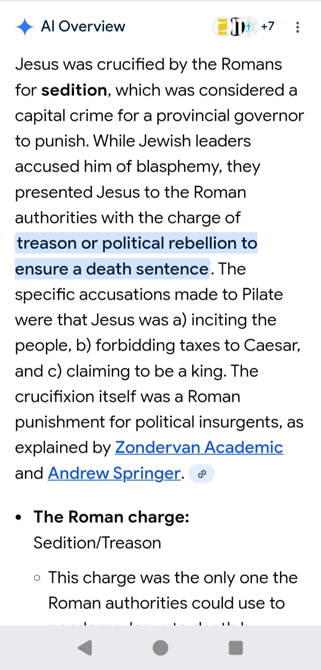321x670 pixels.
Task: Click the link chip icon after Andrew Springer
Action: click(202, 474)
